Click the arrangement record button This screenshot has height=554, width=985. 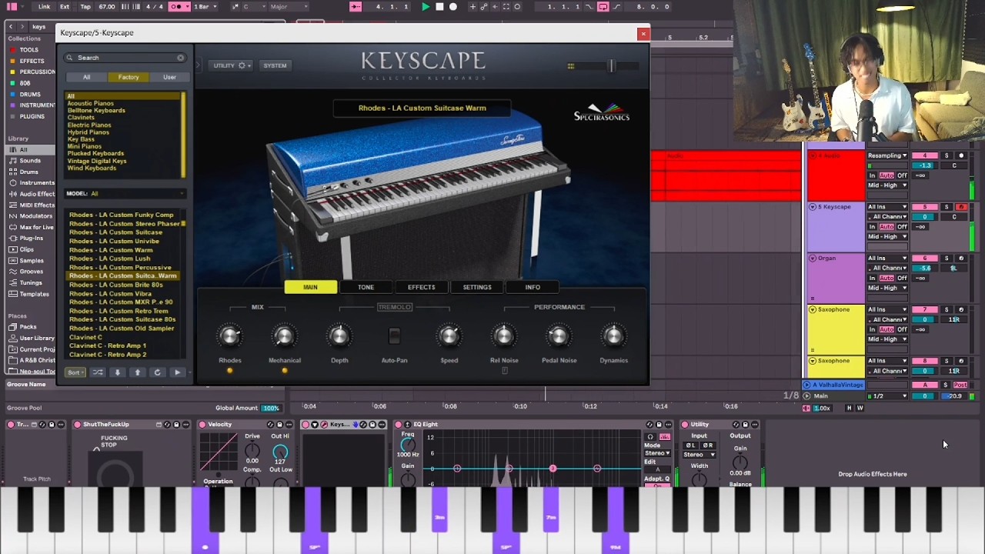[453, 7]
